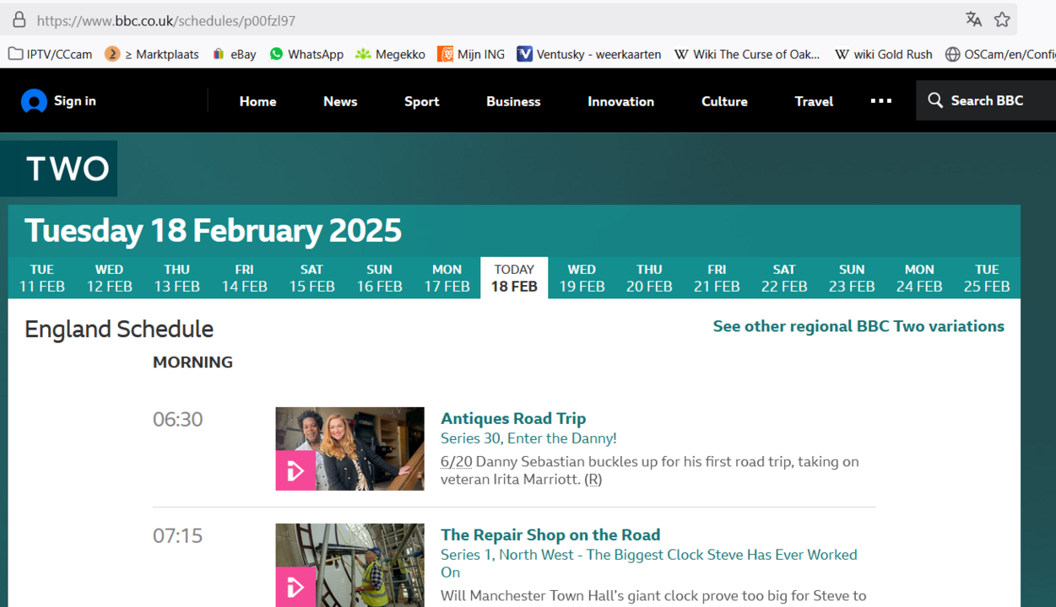Click the Series 30, Enter the Danny! episode link
1056x607 pixels.
click(528, 438)
